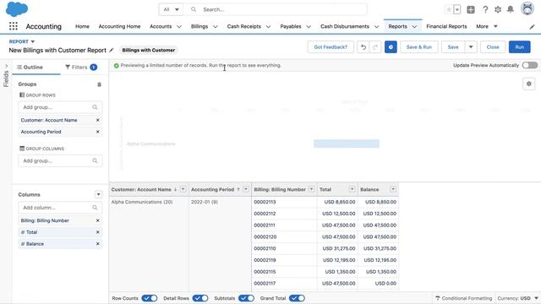Image resolution: width=541 pixels, height=304 pixels.
Task: Expand the Cash Receipts nav chevron
Action: (268, 26)
